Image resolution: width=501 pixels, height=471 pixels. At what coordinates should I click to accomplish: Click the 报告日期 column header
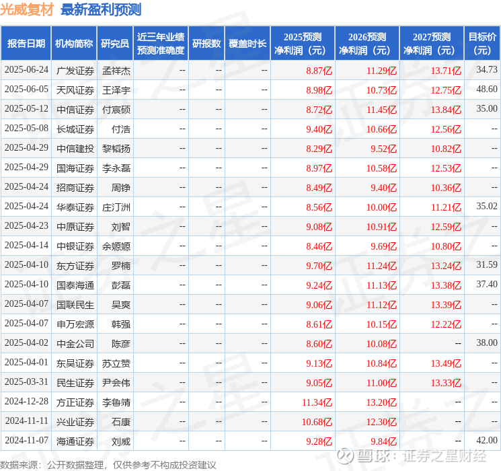26,44
